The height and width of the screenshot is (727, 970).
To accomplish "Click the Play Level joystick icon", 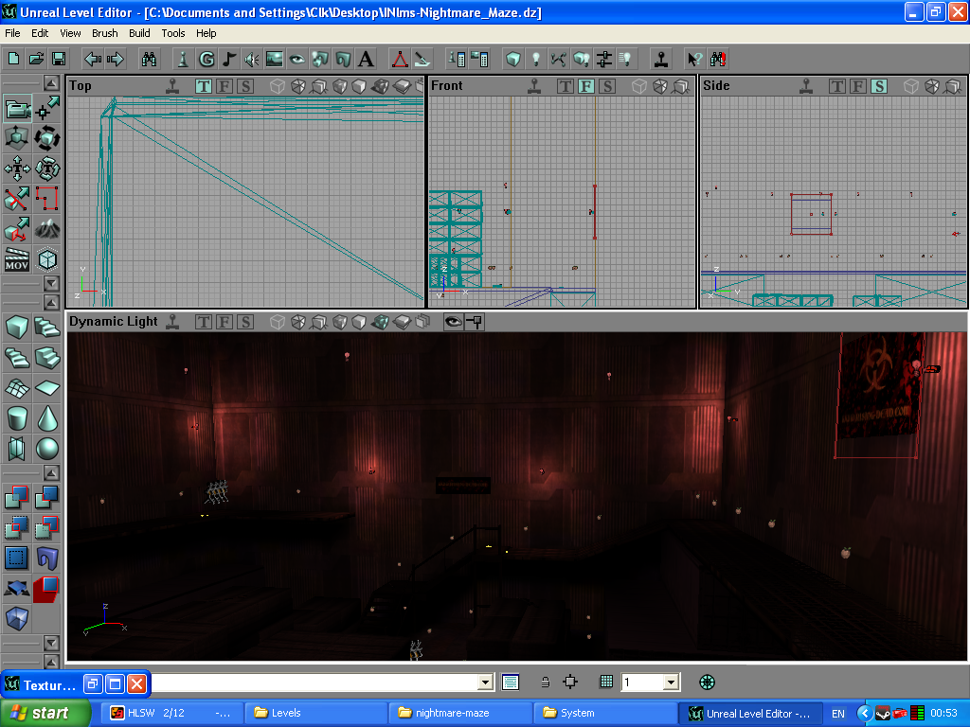I will 661,59.
